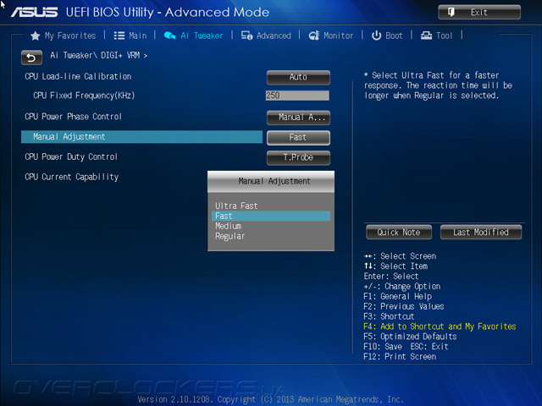Viewport: 542px width, 406px height.
Task: Select the CPU Current Capability label
Action: [x=71, y=177]
